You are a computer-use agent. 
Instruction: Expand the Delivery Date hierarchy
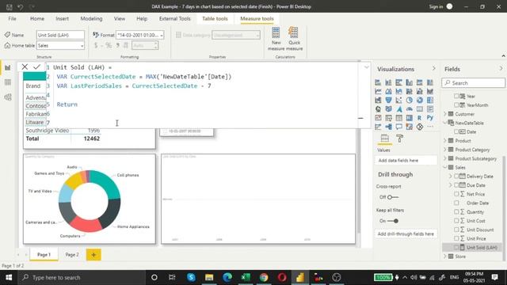pyautogui.click(x=451, y=177)
